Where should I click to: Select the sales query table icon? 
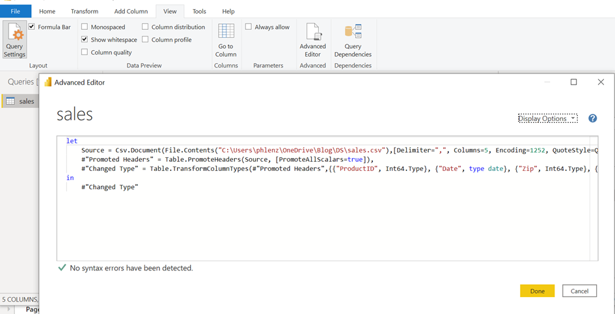10,101
